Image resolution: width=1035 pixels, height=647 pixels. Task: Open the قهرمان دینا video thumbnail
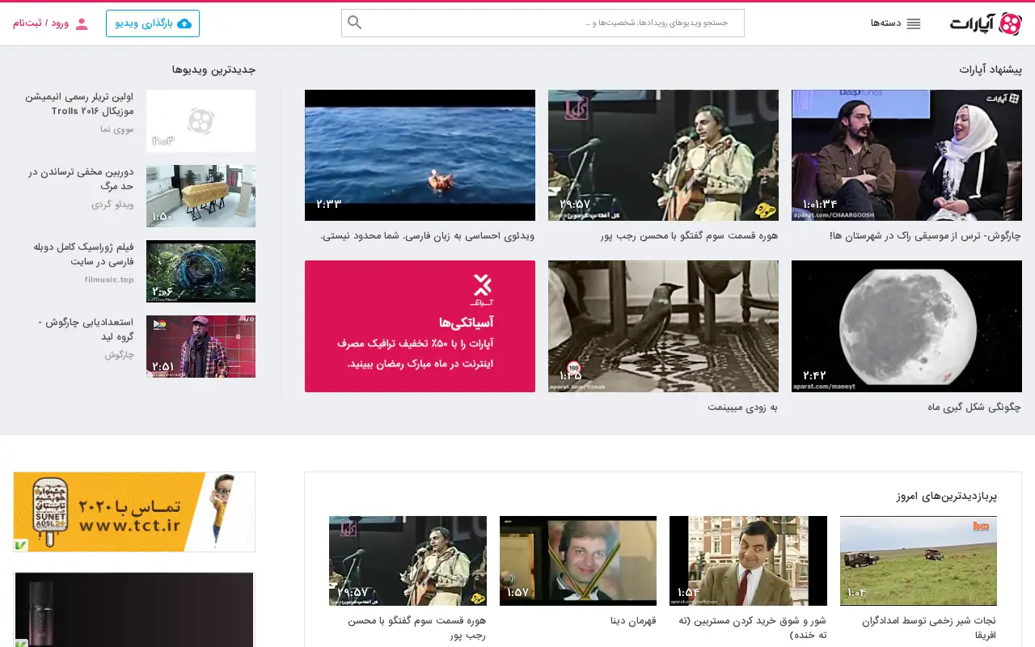tap(578, 560)
